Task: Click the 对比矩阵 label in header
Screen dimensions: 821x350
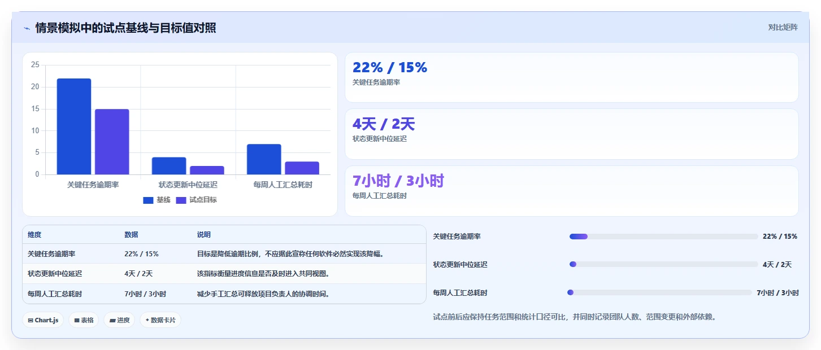Action: 783,27
